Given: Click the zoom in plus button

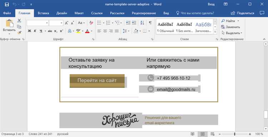Looking at the screenshot, I should click(x=250, y=134).
